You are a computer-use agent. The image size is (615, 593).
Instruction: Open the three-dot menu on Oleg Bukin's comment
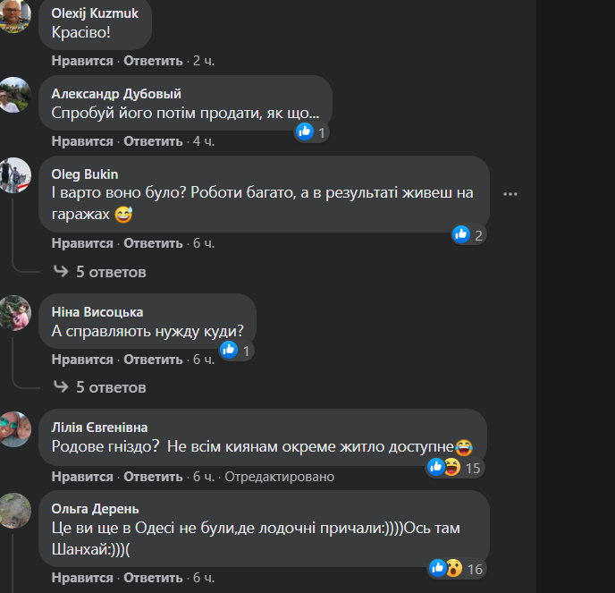tap(510, 194)
